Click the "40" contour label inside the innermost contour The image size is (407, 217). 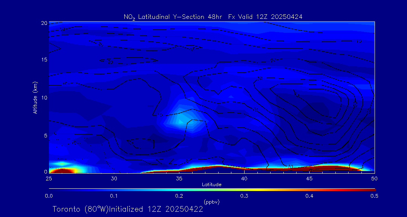(297, 95)
